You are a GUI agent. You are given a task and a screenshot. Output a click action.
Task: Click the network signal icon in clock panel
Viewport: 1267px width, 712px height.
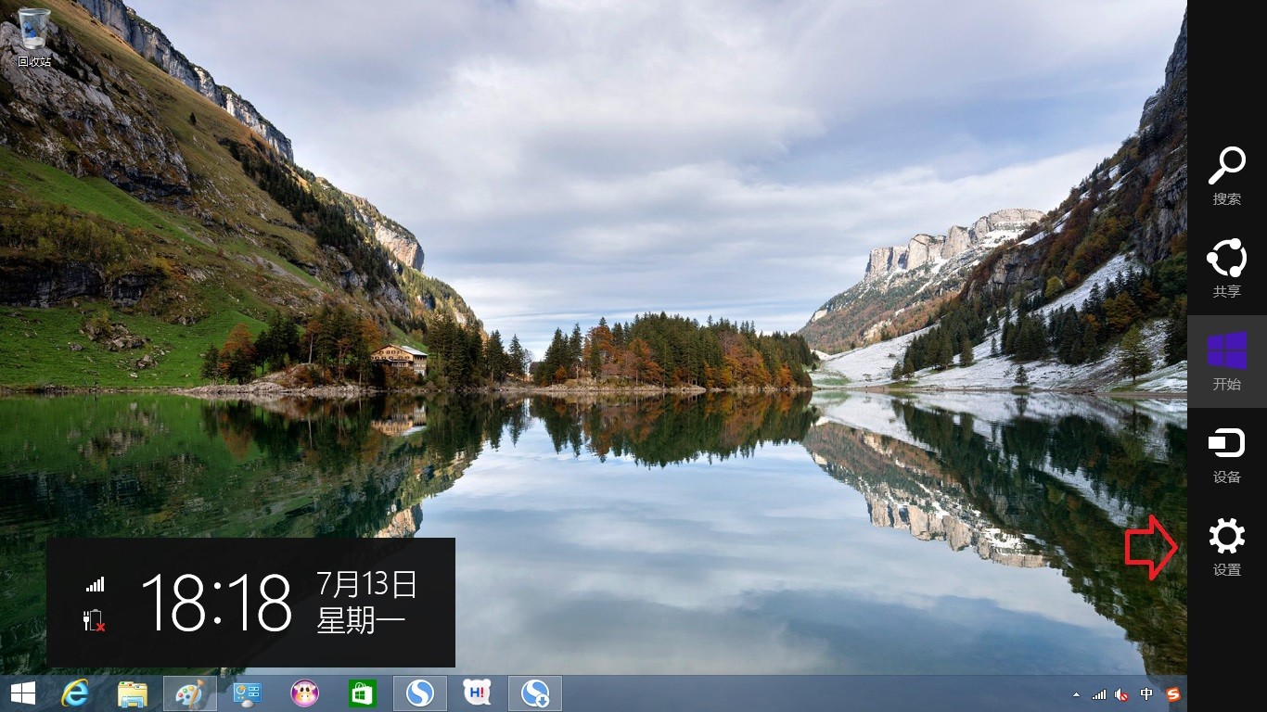(x=96, y=584)
